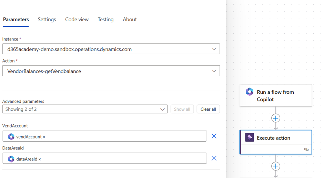
Task: Click the Copilot icon in the flow trigger card
Action: [x=250, y=92]
